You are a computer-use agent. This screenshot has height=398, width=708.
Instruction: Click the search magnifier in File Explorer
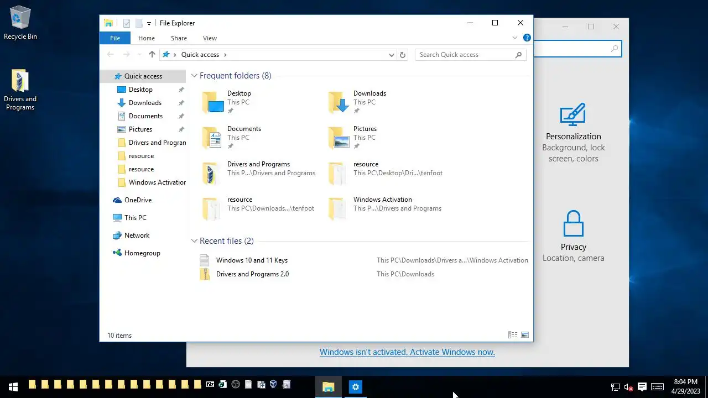(x=518, y=55)
